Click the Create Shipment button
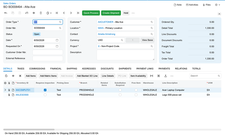Viewport: 225px width, 135px height. click(x=111, y=13)
